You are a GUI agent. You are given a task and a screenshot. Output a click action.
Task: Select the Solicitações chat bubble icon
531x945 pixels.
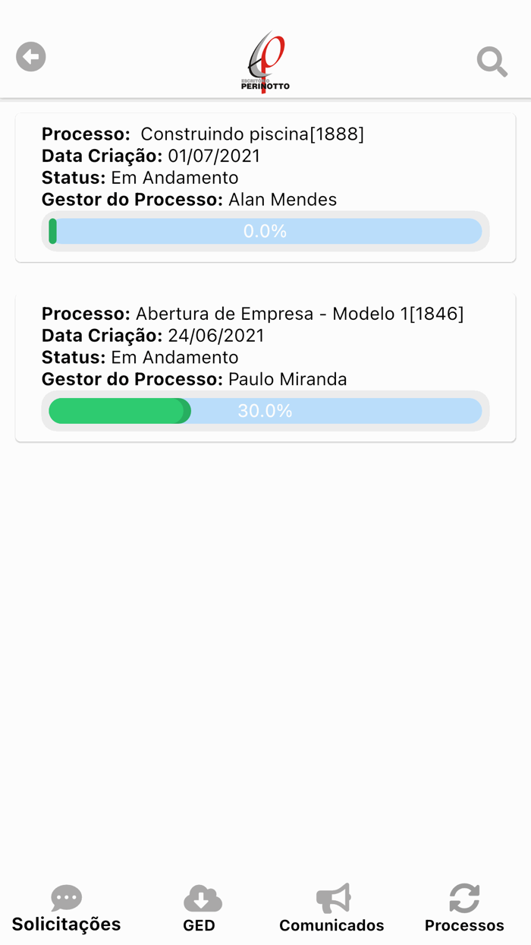(66, 899)
